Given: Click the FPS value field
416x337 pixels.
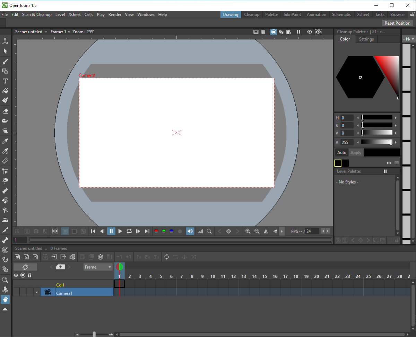Looking at the screenshot, I should [312, 231].
